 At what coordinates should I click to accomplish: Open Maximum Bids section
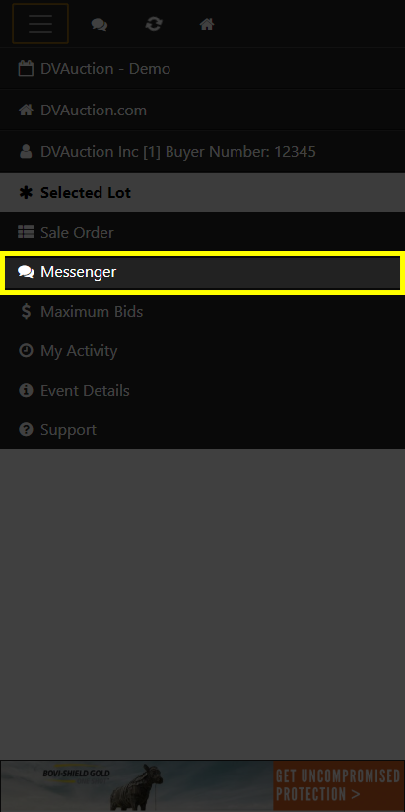(202, 311)
